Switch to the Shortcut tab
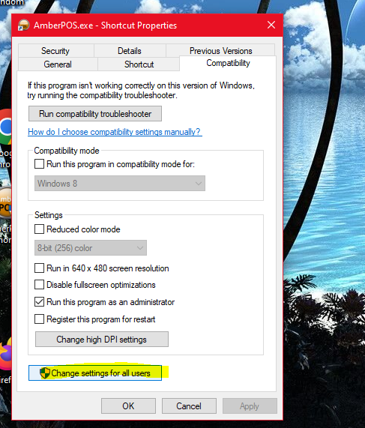Screen dimensions: 365x428 (x=139, y=64)
